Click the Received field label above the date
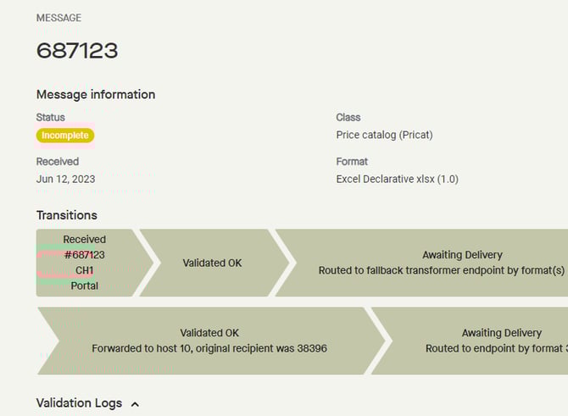The height and width of the screenshot is (416, 568). pos(58,161)
